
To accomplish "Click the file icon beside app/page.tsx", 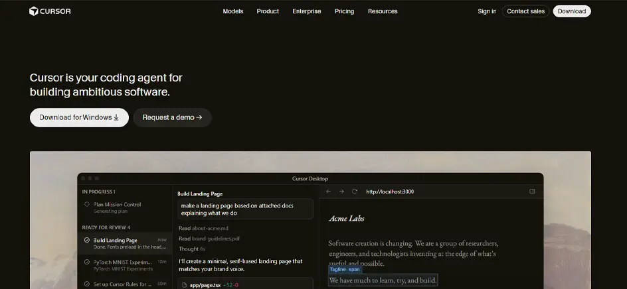I will [x=185, y=285].
